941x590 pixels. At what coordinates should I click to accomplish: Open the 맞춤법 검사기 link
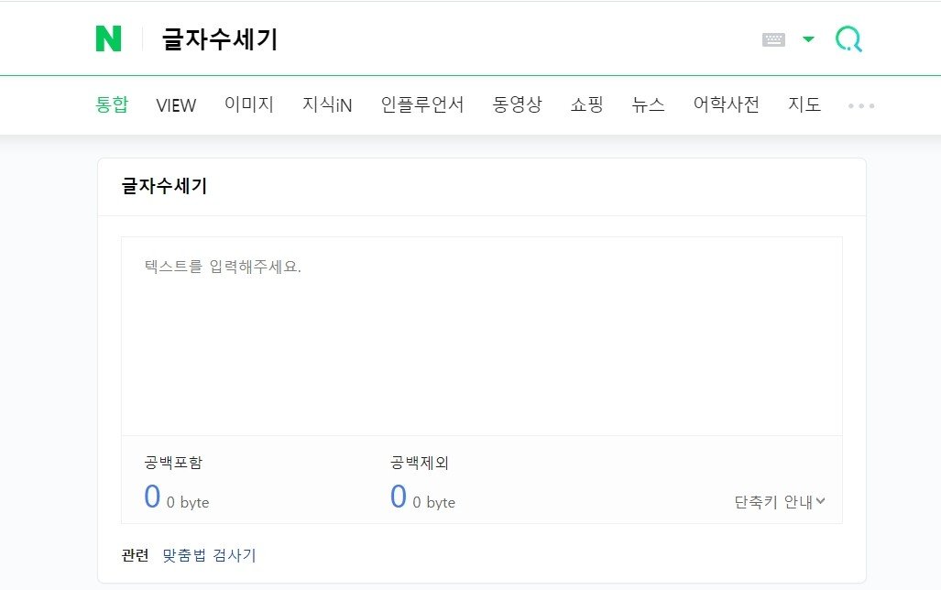pyautogui.click(x=209, y=555)
